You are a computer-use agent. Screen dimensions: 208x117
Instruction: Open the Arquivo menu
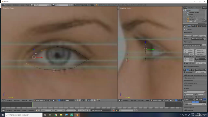(x=8, y=5)
